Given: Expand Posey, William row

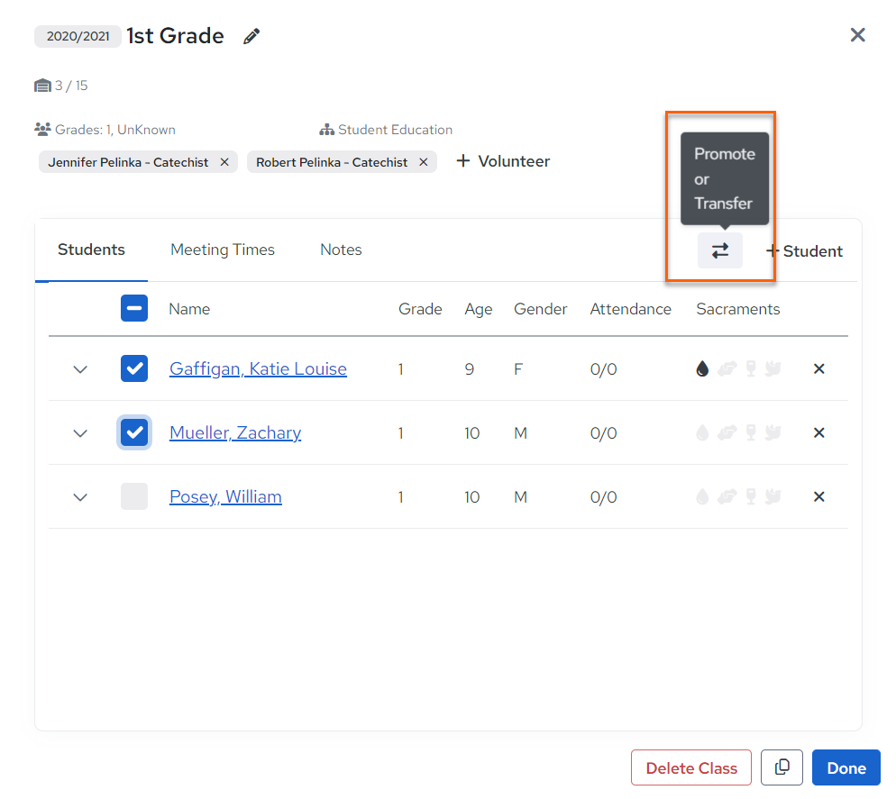Looking at the screenshot, I should pyautogui.click(x=80, y=497).
